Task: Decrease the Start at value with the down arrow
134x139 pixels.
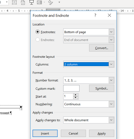Action: (x=75, y=98)
